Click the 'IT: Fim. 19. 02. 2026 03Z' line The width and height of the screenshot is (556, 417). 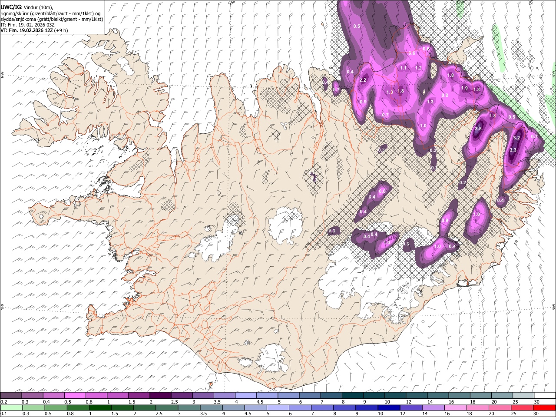point(27,25)
